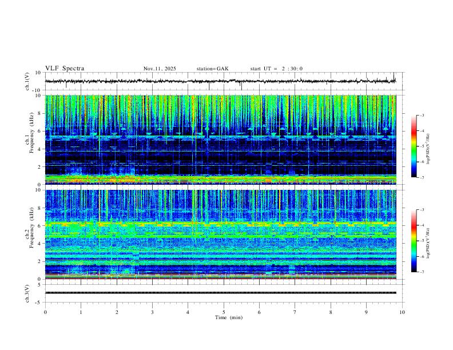Click time axis tick label "1"
This screenshot has width=453, height=350.
pos(81,312)
